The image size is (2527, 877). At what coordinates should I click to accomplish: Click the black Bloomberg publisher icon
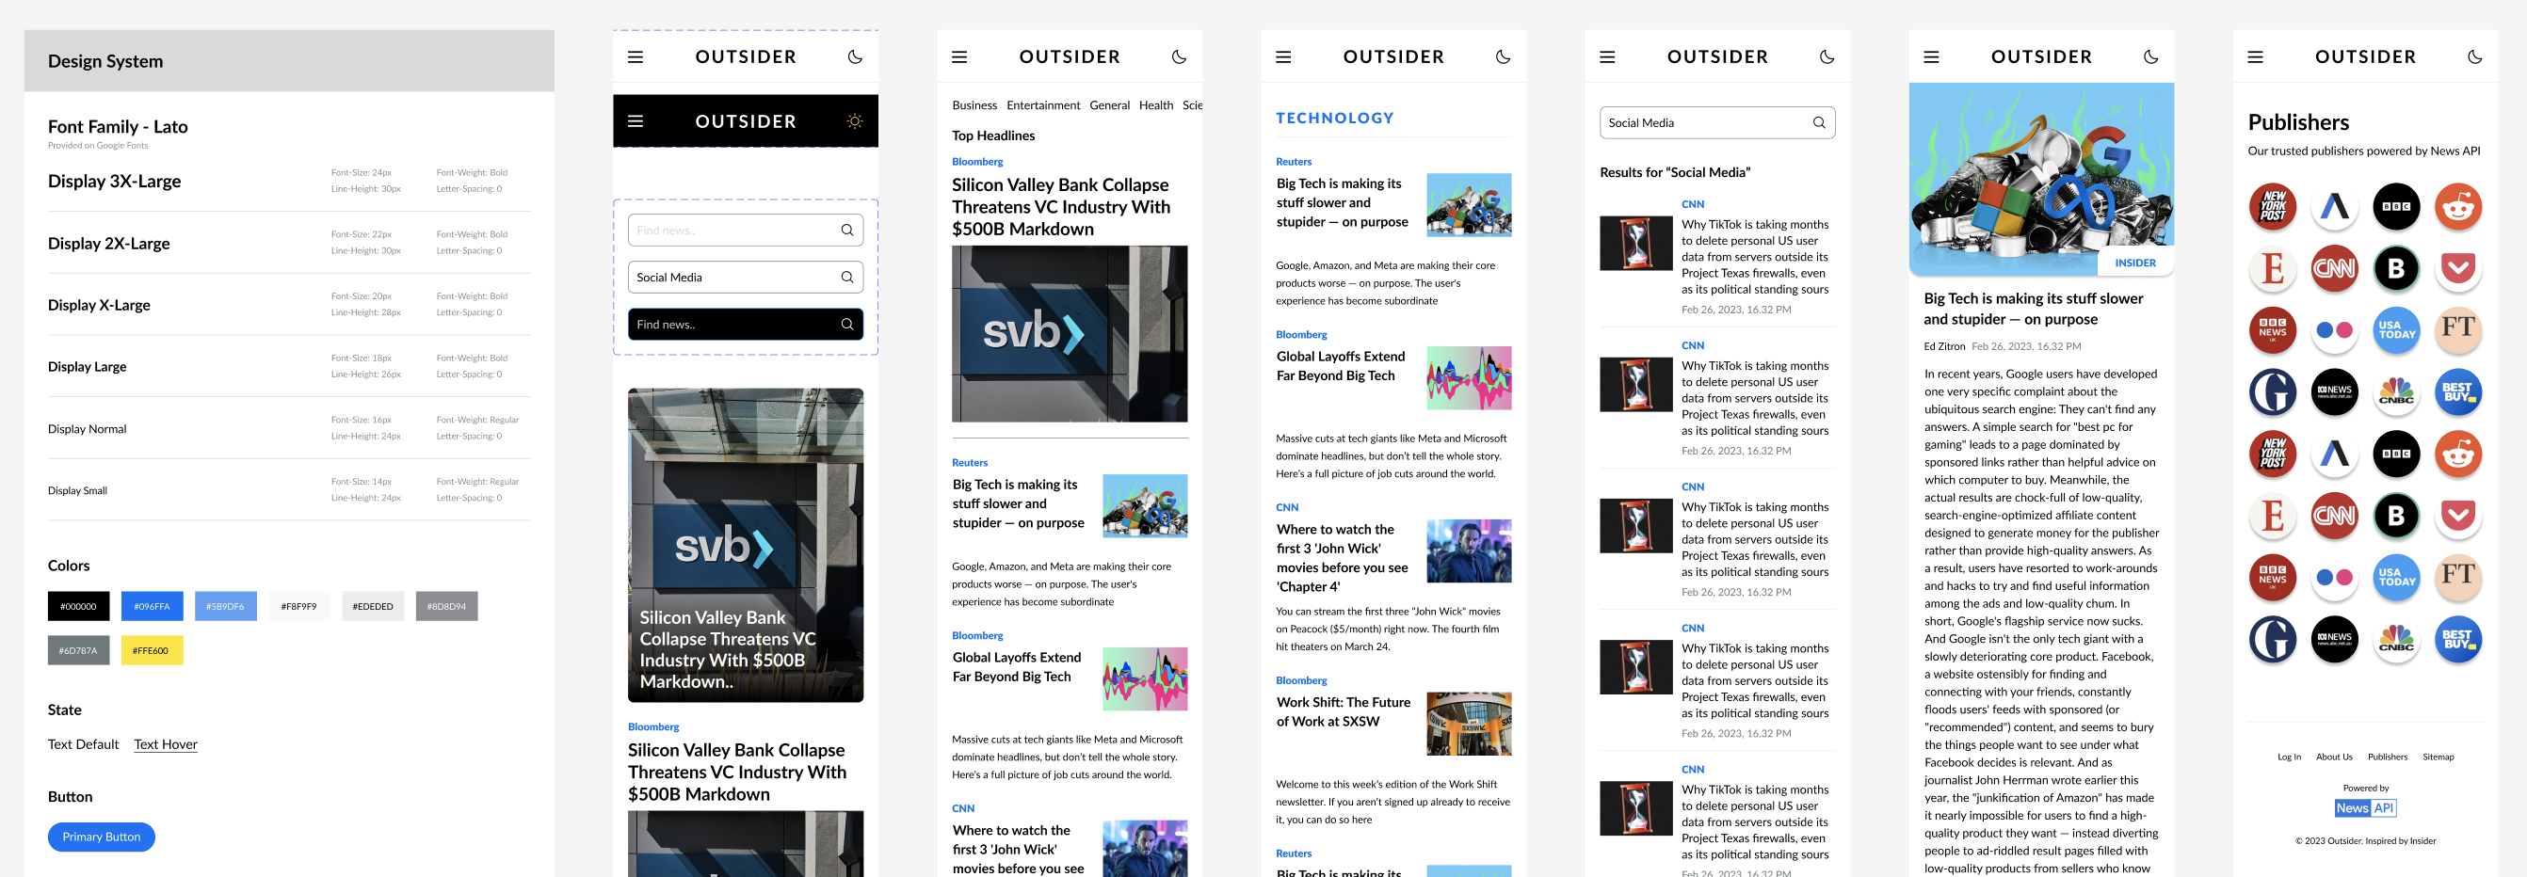(x=2396, y=269)
